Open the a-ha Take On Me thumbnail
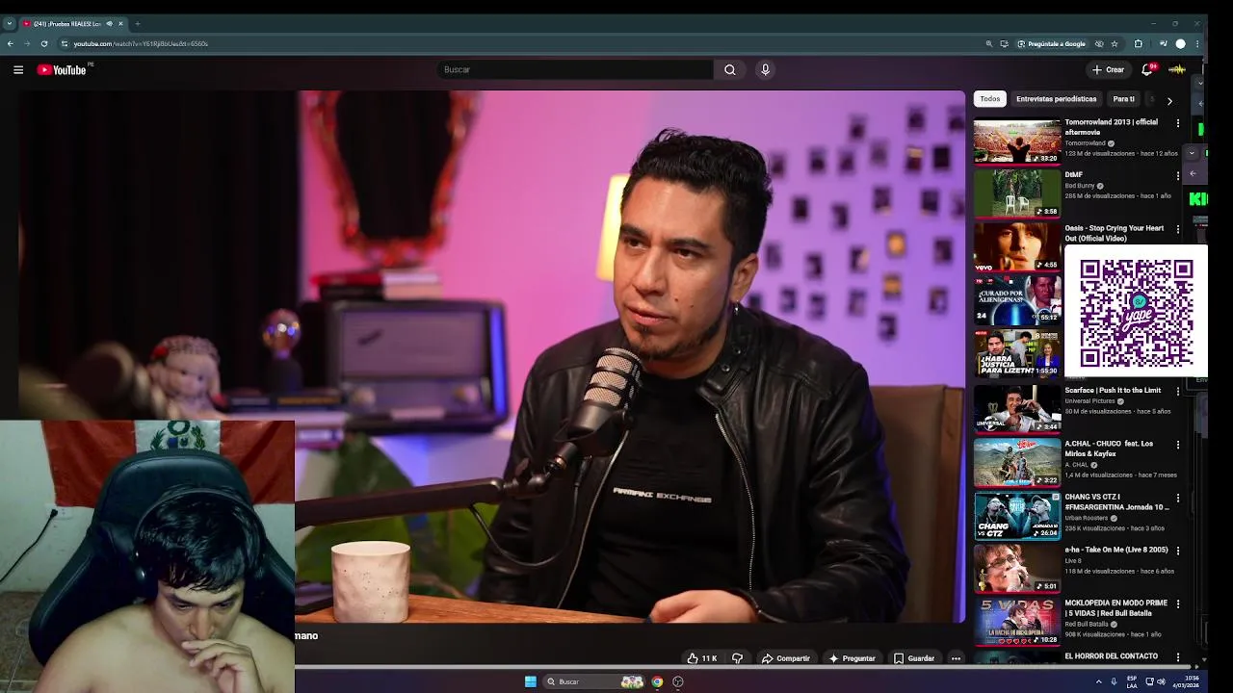Viewport: 1233px width, 693px height. [x=1016, y=568]
